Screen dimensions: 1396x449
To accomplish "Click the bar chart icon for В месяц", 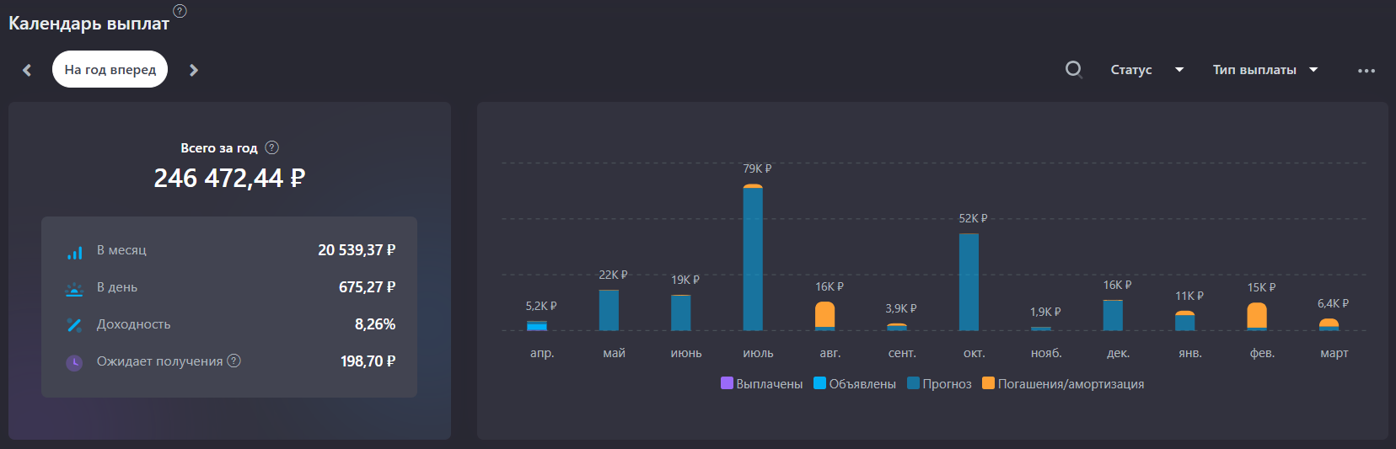I will pyautogui.click(x=75, y=252).
